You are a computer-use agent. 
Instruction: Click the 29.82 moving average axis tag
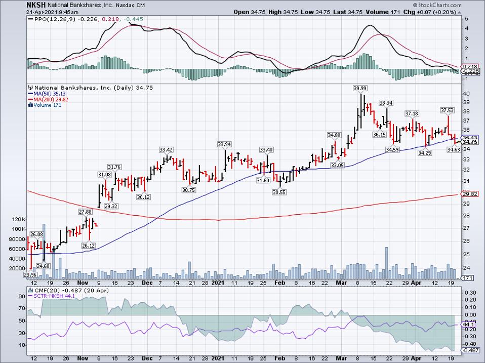click(470, 194)
